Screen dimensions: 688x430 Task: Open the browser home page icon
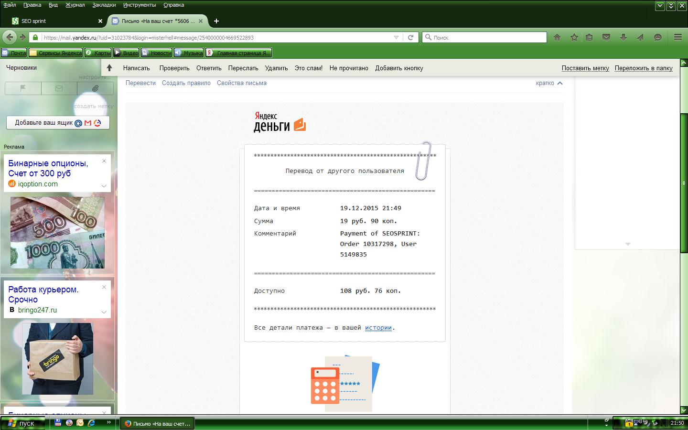click(557, 37)
